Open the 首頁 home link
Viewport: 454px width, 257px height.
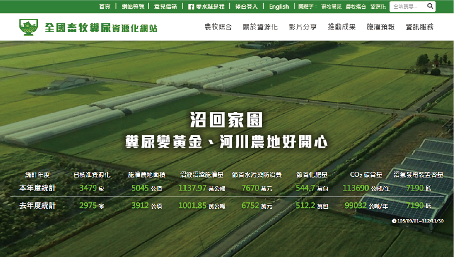[105, 6]
